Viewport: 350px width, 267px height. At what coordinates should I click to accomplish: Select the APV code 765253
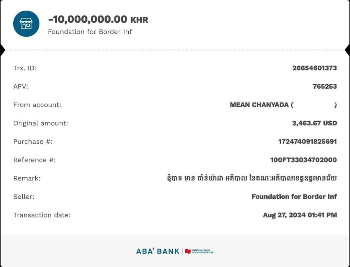[x=324, y=86]
